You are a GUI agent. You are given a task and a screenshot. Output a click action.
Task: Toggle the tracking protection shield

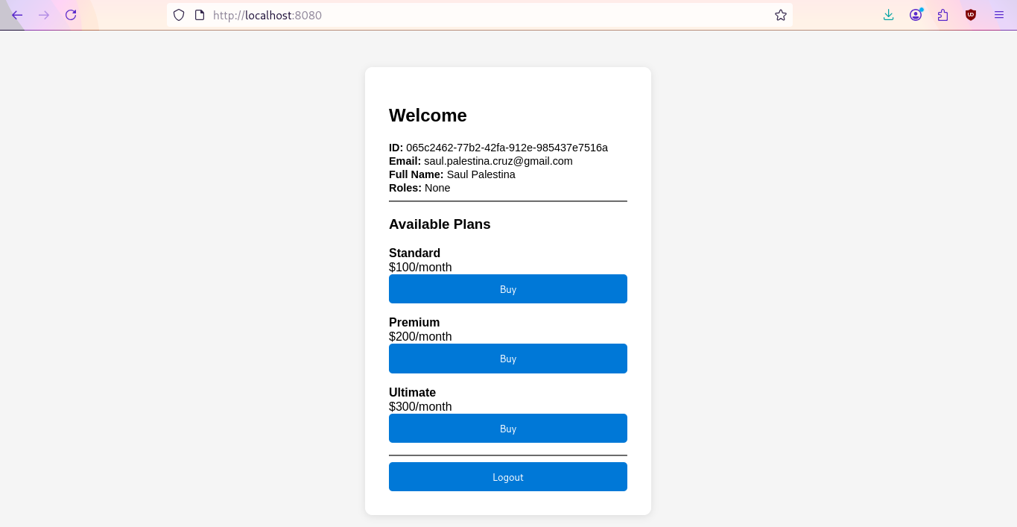click(178, 15)
